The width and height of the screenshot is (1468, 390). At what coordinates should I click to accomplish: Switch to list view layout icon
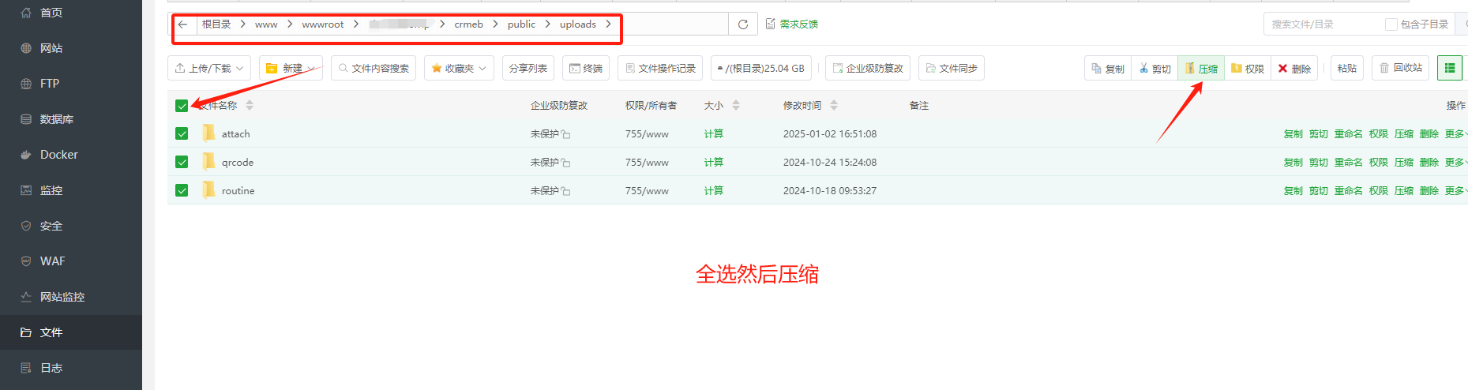(1449, 69)
